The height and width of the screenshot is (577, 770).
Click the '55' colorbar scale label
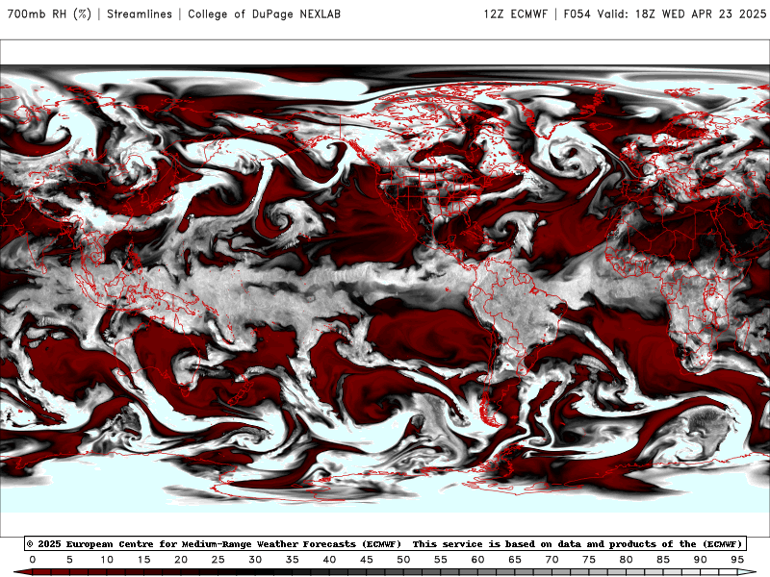point(441,560)
